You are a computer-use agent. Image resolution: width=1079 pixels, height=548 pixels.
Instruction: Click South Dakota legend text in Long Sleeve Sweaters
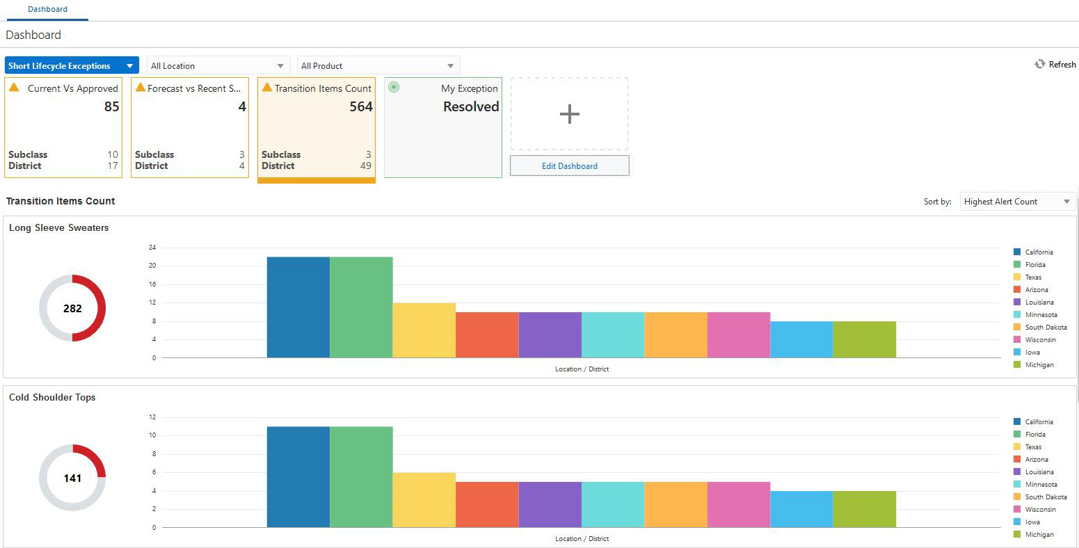pos(1046,327)
